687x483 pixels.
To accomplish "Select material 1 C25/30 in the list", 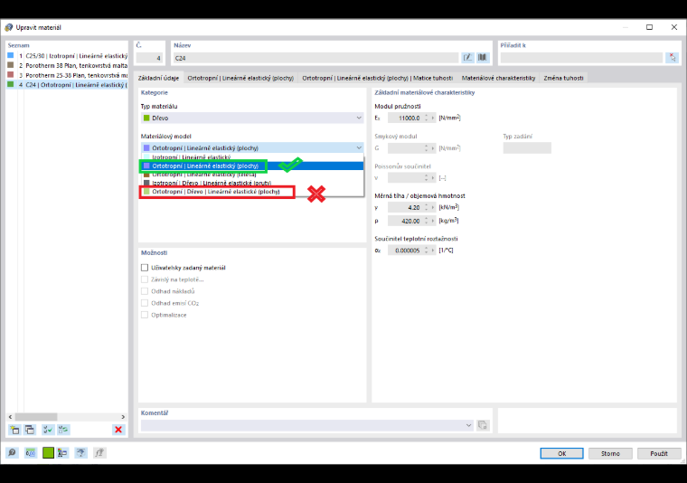I will coord(68,56).
